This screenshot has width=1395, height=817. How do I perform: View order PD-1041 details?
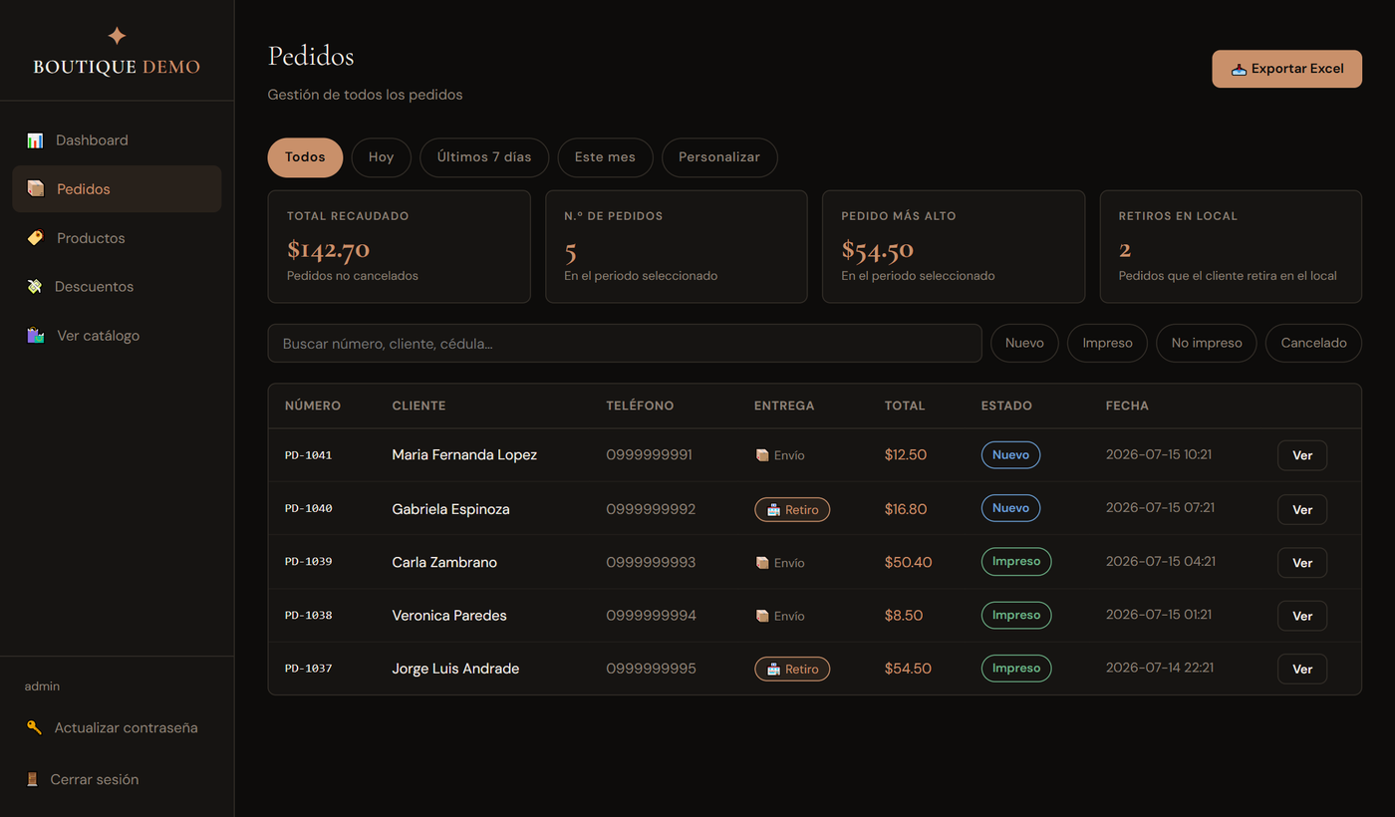1302,455
